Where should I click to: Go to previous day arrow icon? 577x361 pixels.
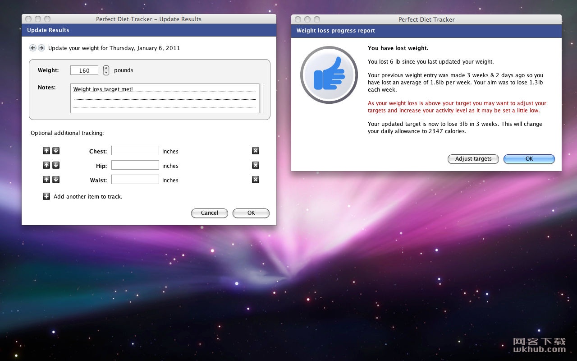point(33,48)
